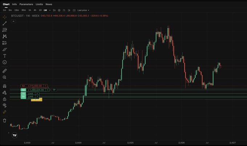Viewport: 247px width, 146px height.
Task: Select the crosshair cursor tool
Action: click(x=5, y=17)
